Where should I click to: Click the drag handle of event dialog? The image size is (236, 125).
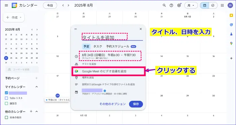[x=76, y=29]
